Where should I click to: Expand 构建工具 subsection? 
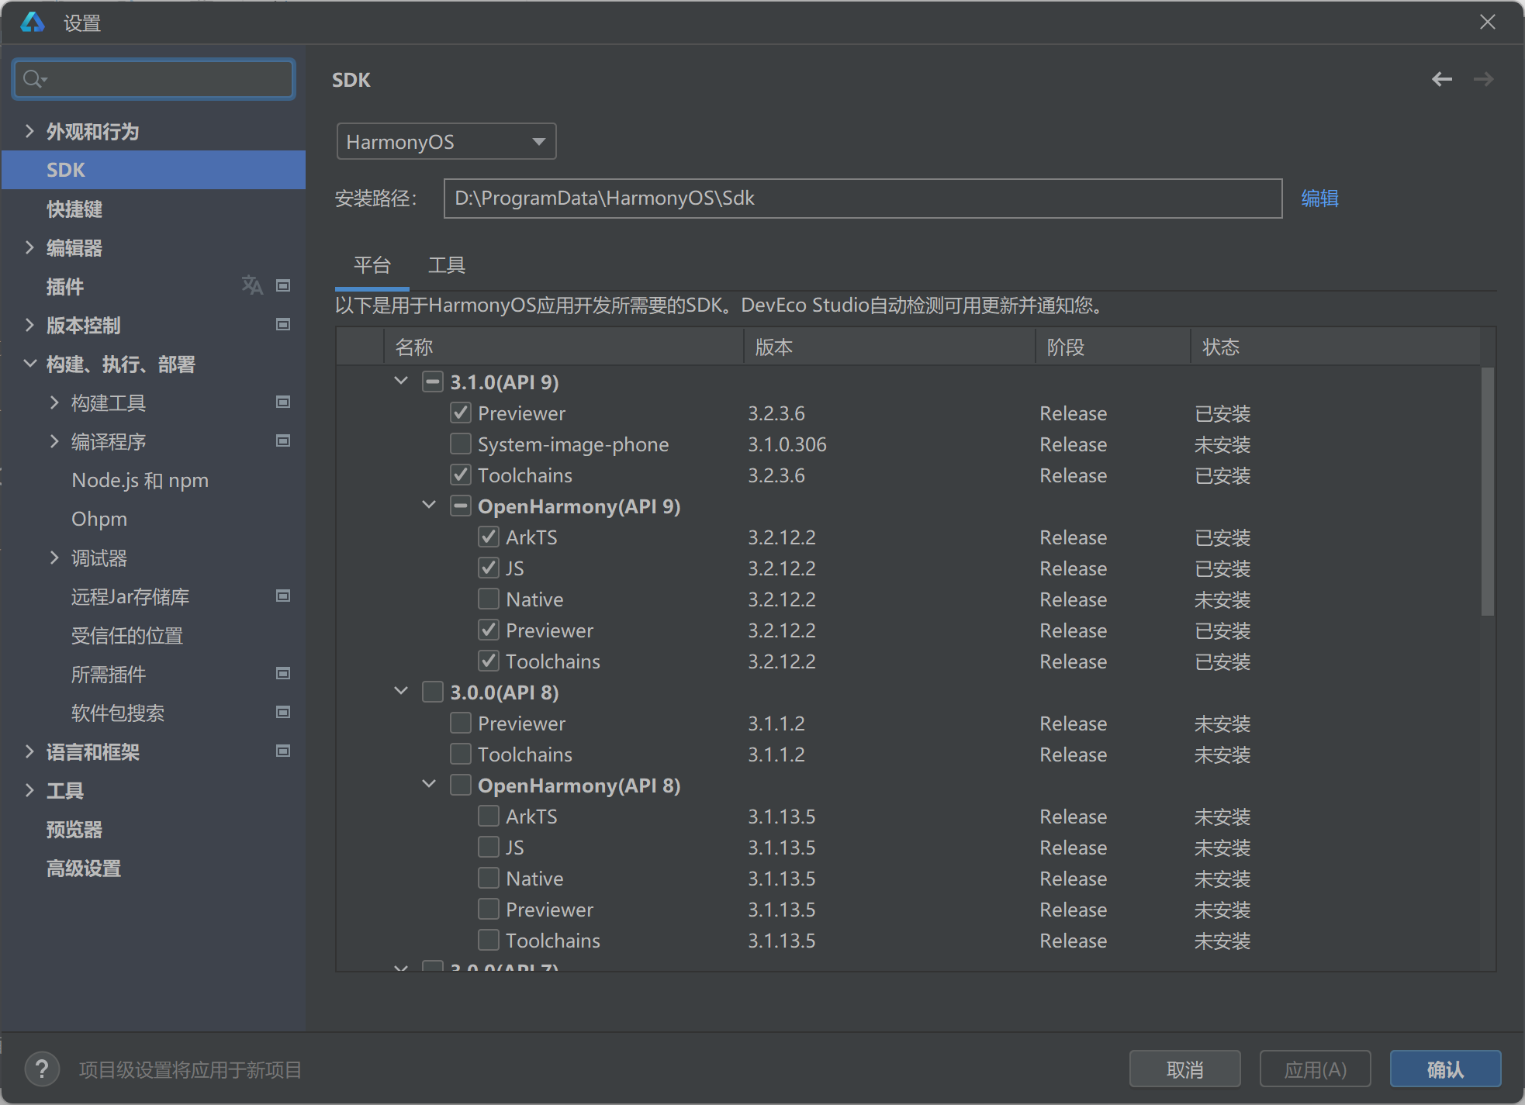[x=54, y=402]
